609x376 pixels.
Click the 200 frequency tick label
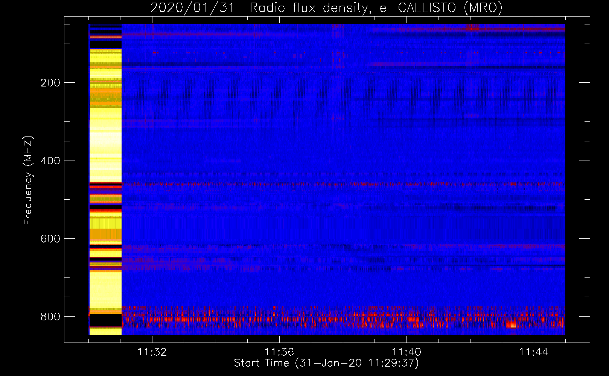pyautogui.click(x=50, y=83)
